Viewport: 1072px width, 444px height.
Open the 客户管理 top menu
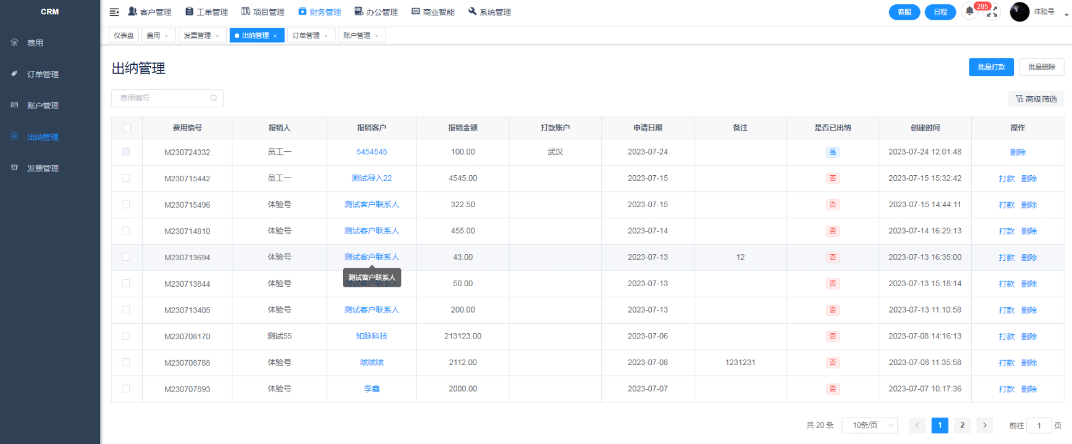[x=150, y=12]
